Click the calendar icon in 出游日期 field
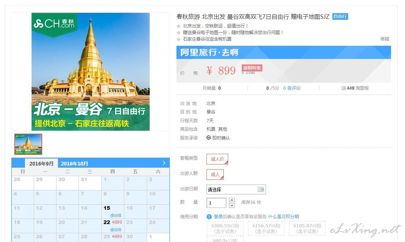405x242 pixels. [x=260, y=189]
